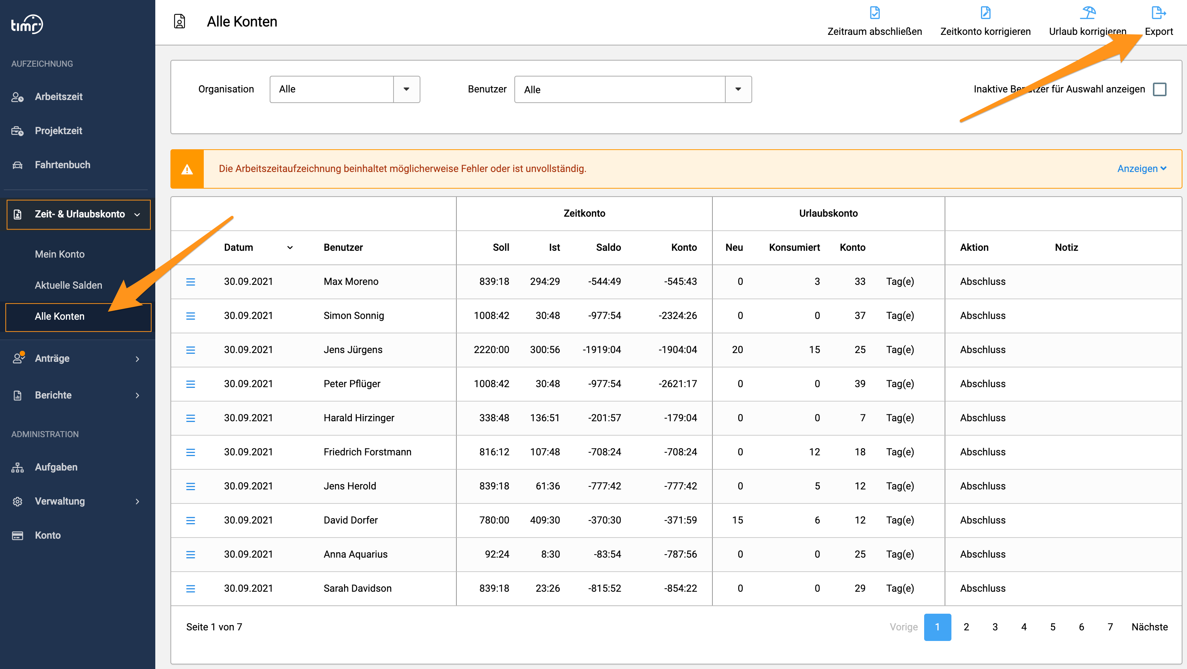The height and width of the screenshot is (669, 1187).
Task: Click current page 1 button
Action: click(937, 627)
